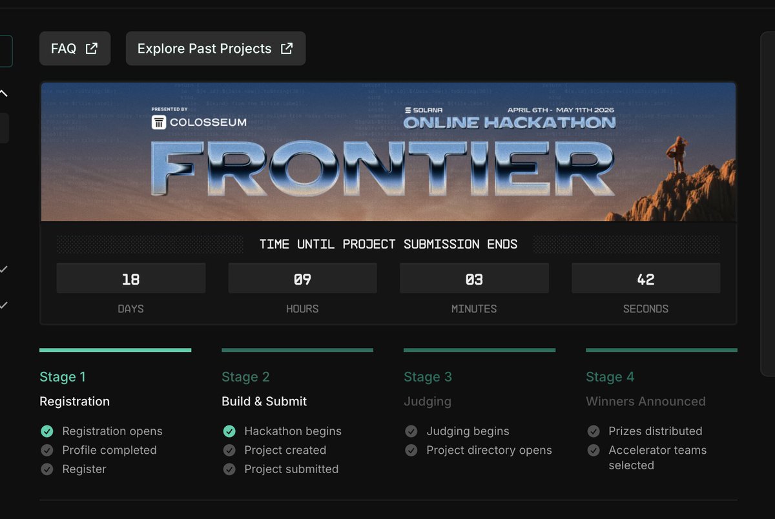Viewport: 775px width, 519px height.
Task: Click the Prizes distributed check icon
Action: pyautogui.click(x=594, y=431)
